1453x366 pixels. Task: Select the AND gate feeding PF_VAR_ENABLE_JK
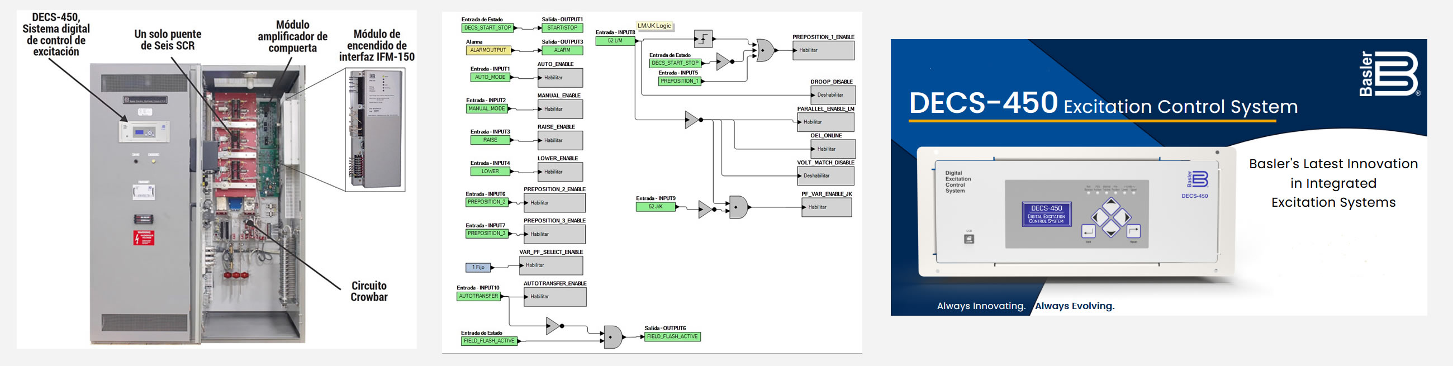tap(737, 207)
